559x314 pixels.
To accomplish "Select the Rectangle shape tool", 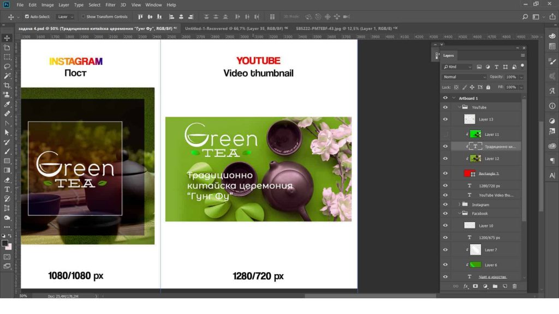I will point(7,161).
